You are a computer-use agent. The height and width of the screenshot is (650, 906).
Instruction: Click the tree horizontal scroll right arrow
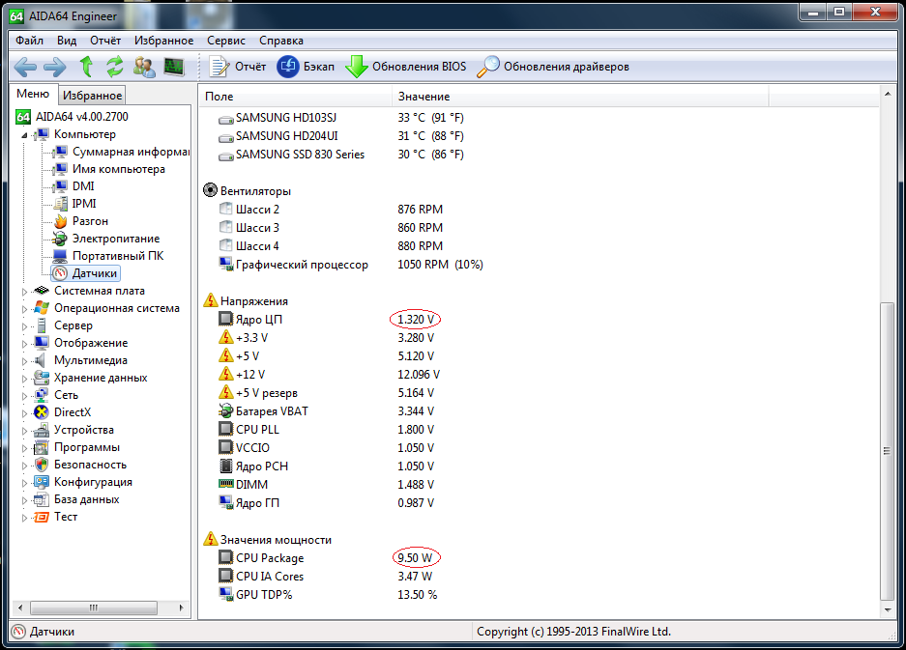click(182, 608)
